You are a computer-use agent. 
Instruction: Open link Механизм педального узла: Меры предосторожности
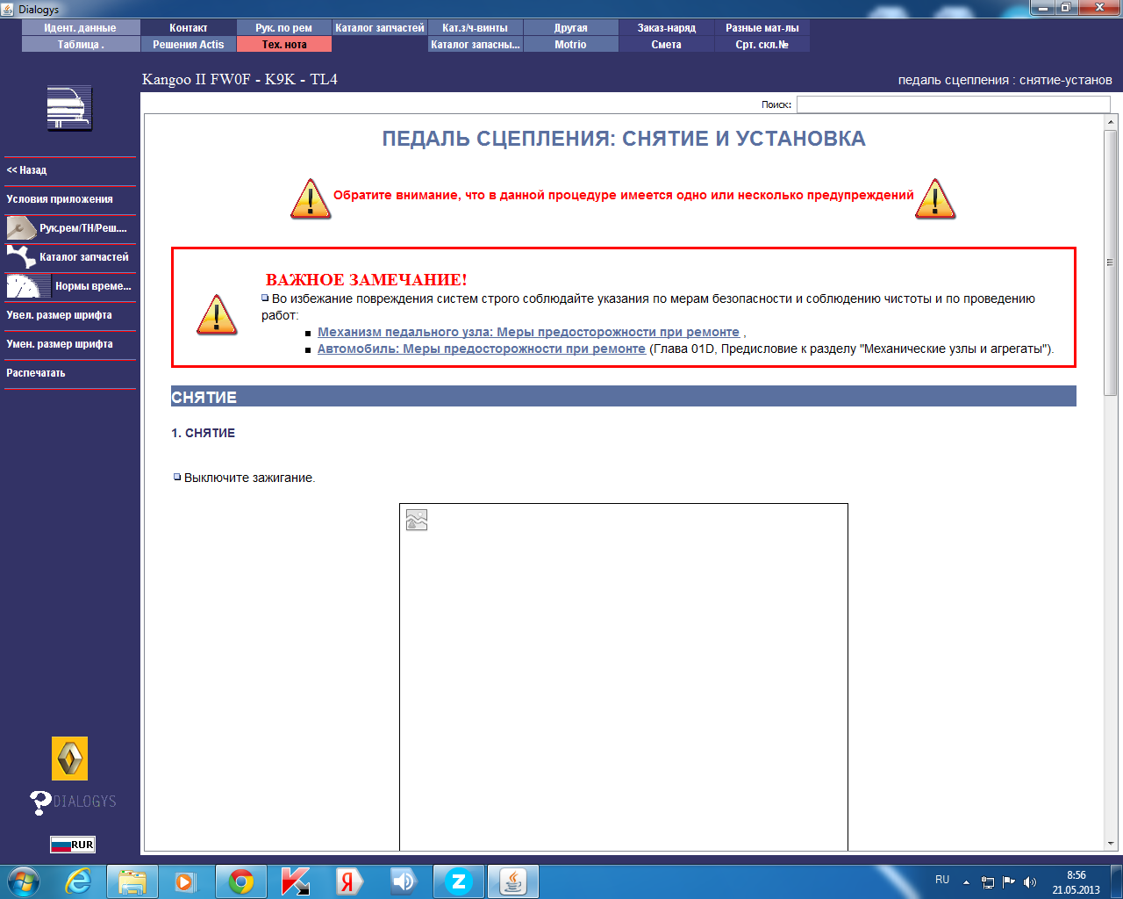click(528, 332)
